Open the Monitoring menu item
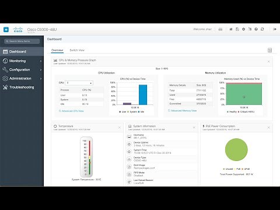 pyautogui.click(x=22, y=61)
